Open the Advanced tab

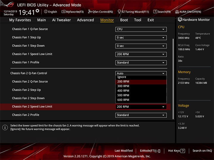[x=85, y=20]
